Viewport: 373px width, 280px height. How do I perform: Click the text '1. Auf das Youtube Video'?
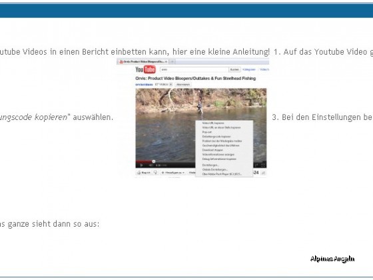click(x=320, y=52)
